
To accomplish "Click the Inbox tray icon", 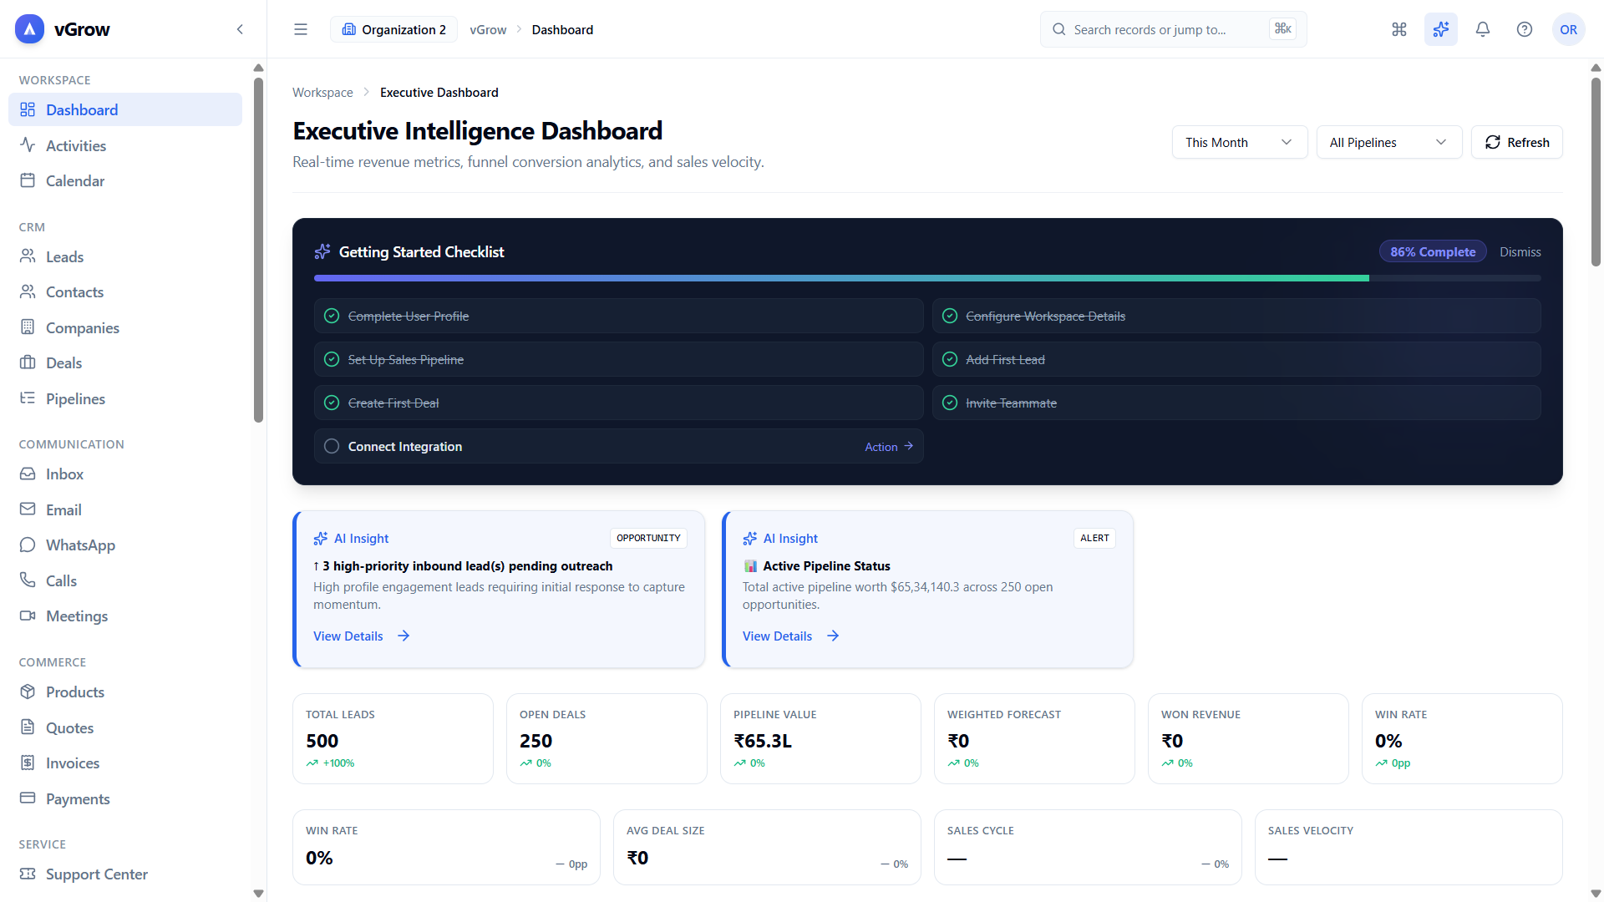I will (28, 474).
